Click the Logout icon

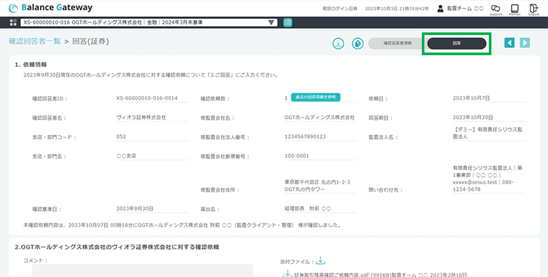coord(533,9)
